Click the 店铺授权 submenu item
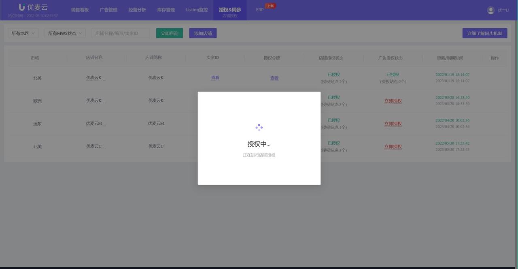This screenshot has height=269, width=518. [x=229, y=16]
